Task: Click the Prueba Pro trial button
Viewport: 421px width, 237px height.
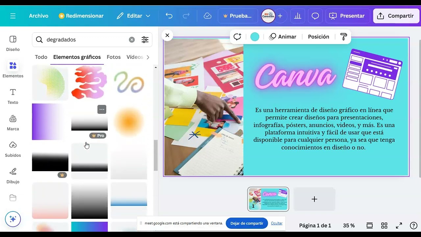Action: (x=237, y=16)
